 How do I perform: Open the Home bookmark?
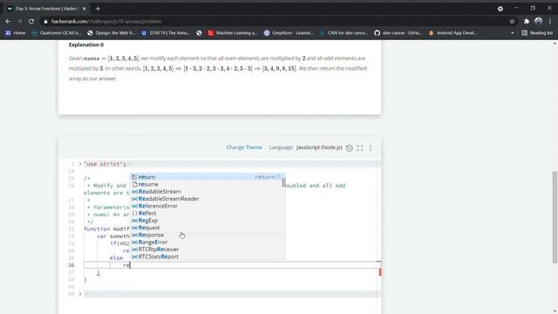coord(16,33)
